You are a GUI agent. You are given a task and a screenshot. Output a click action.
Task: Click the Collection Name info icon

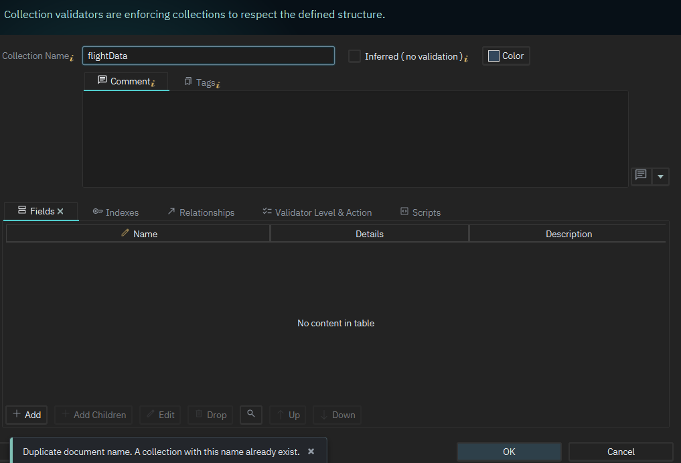click(72, 58)
